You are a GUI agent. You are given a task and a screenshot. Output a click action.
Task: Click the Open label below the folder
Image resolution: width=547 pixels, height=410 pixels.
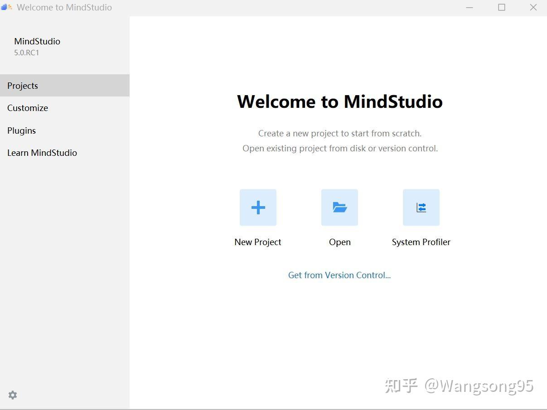[x=340, y=242]
